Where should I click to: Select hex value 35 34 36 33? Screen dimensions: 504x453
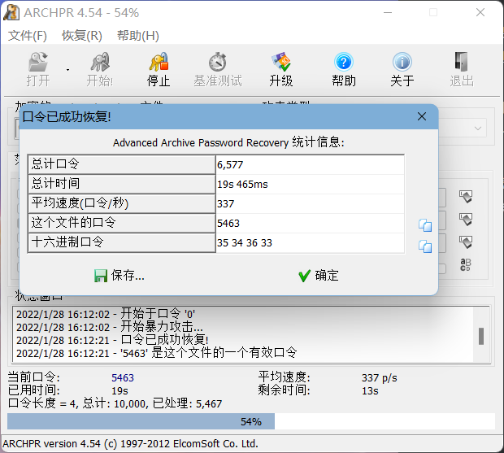pyautogui.click(x=311, y=242)
